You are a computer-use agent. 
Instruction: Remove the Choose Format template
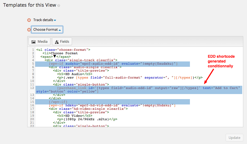(29, 30)
